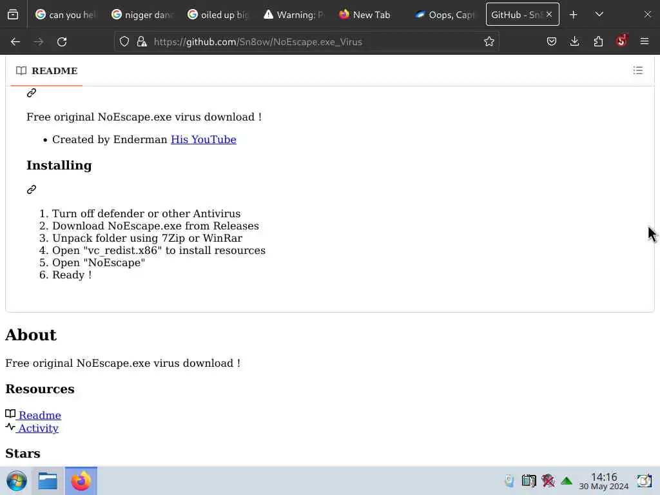Viewport: 660px width, 495px height.
Task: Click the 'About' heading
Action: coord(31,335)
